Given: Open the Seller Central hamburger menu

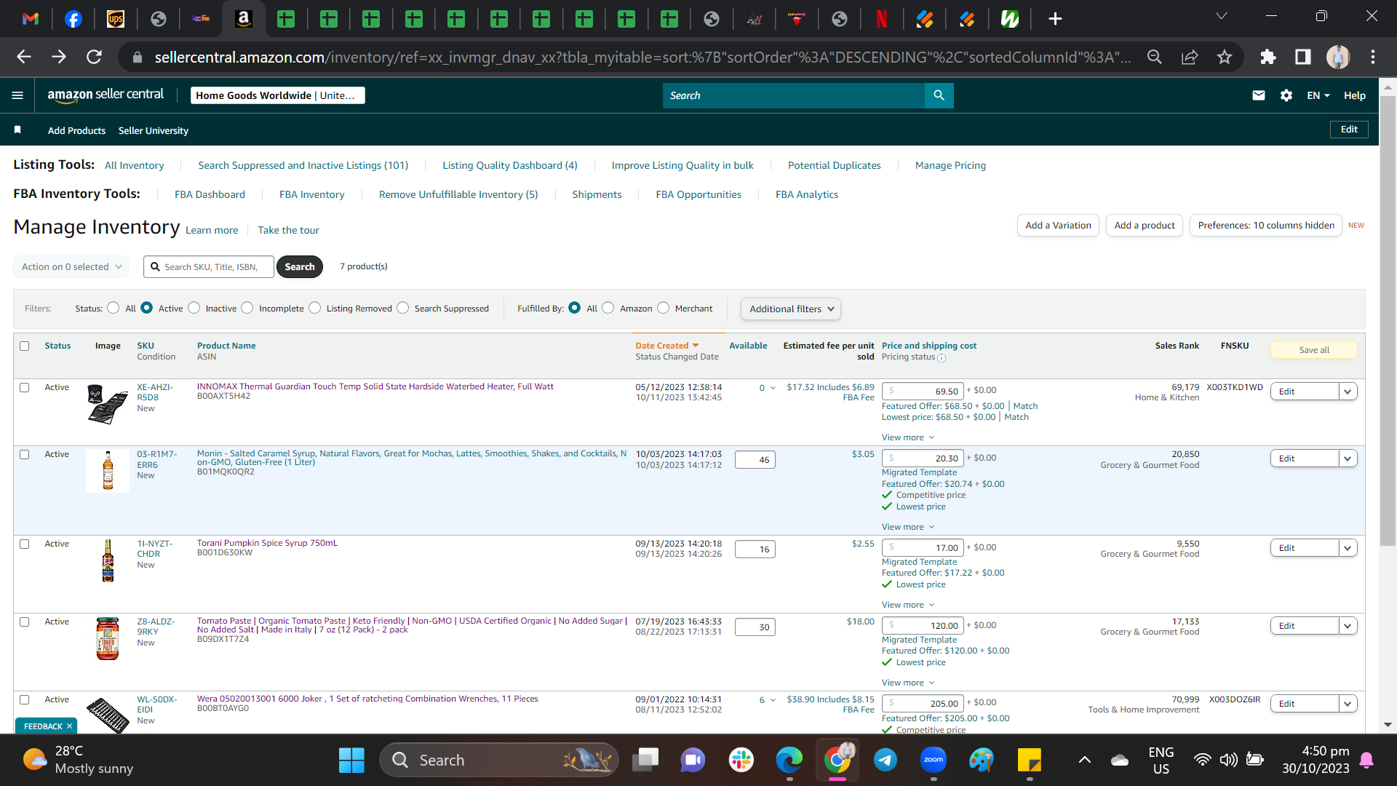Looking at the screenshot, I should point(18,95).
